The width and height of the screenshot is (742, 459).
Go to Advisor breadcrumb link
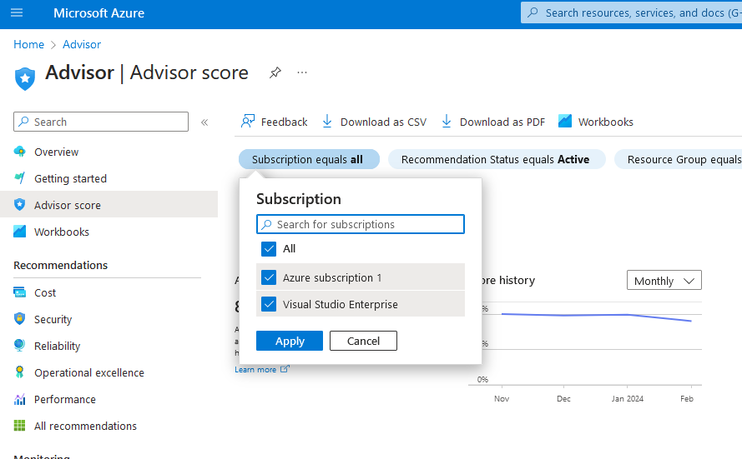tap(82, 44)
